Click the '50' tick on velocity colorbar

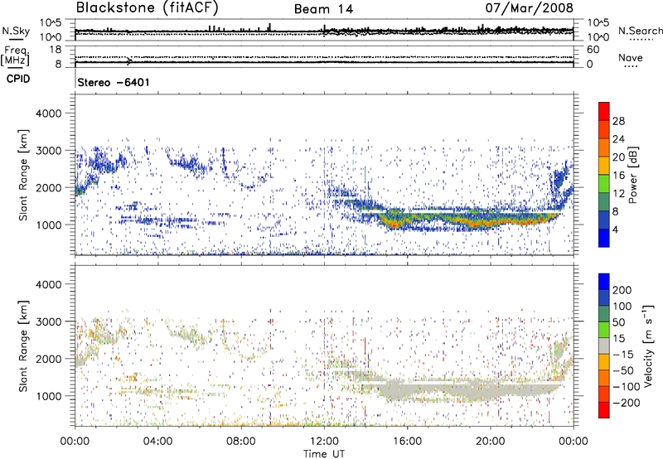[x=618, y=322]
